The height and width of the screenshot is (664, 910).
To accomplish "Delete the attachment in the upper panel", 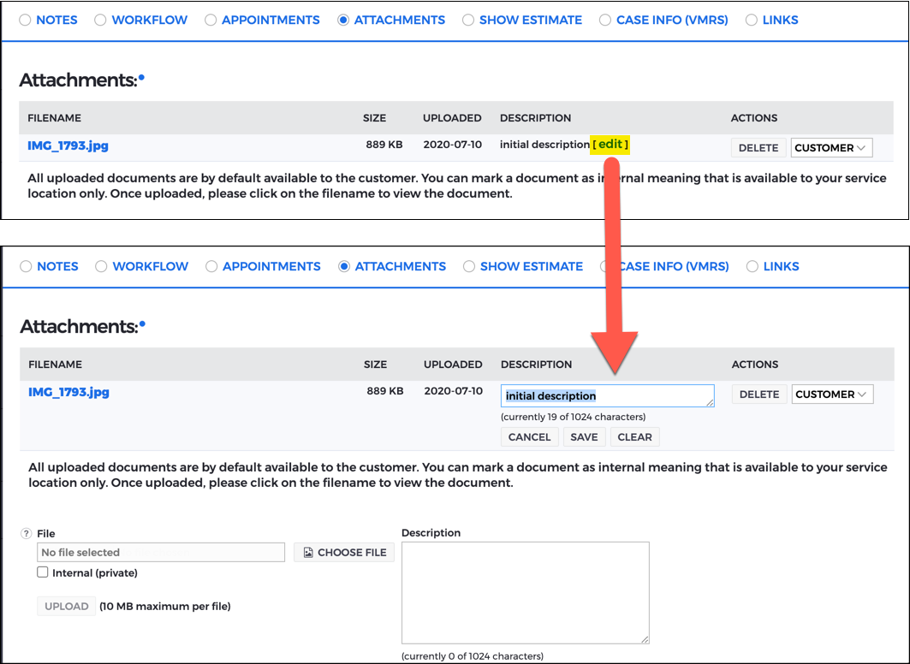I will click(x=758, y=147).
